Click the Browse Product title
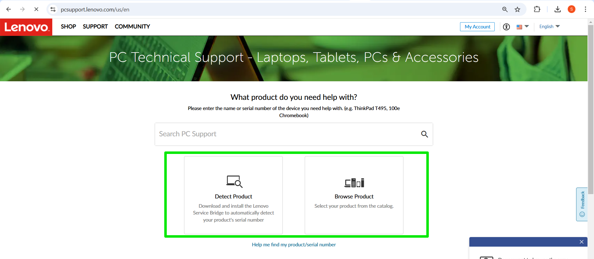This screenshot has height=259, width=594. [354, 197]
